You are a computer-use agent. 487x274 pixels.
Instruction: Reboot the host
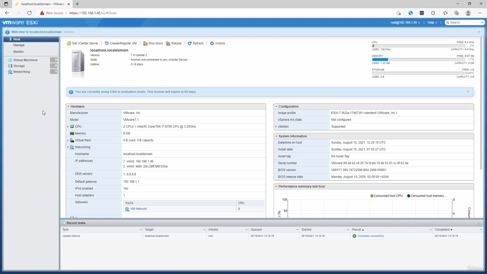point(173,43)
